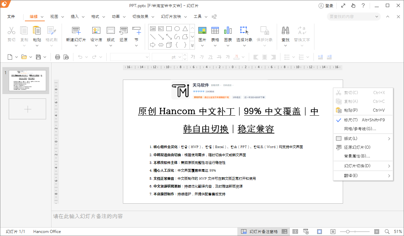The height and width of the screenshot is (236, 404).
Task: Click the Table icon (表格)
Action: (x=215, y=34)
